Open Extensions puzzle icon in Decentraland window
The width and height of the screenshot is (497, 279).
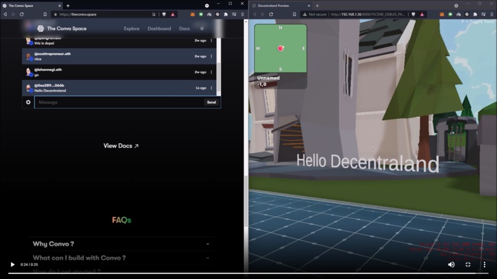coord(475,14)
